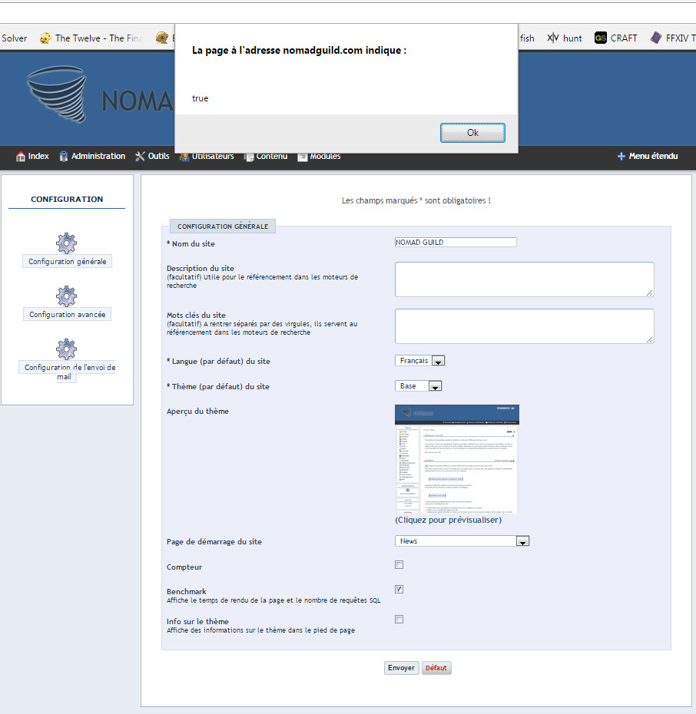The image size is (696, 714).
Task: Open Configuration générale gear icon
Action: click(x=67, y=243)
